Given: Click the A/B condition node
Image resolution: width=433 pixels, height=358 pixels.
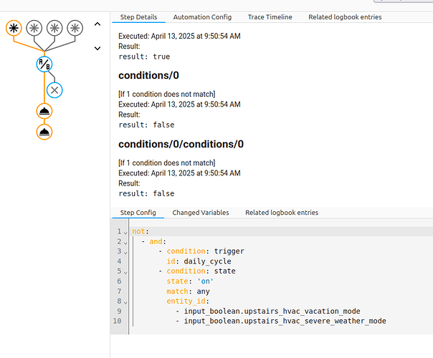Looking at the screenshot, I should click(x=44, y=65).
